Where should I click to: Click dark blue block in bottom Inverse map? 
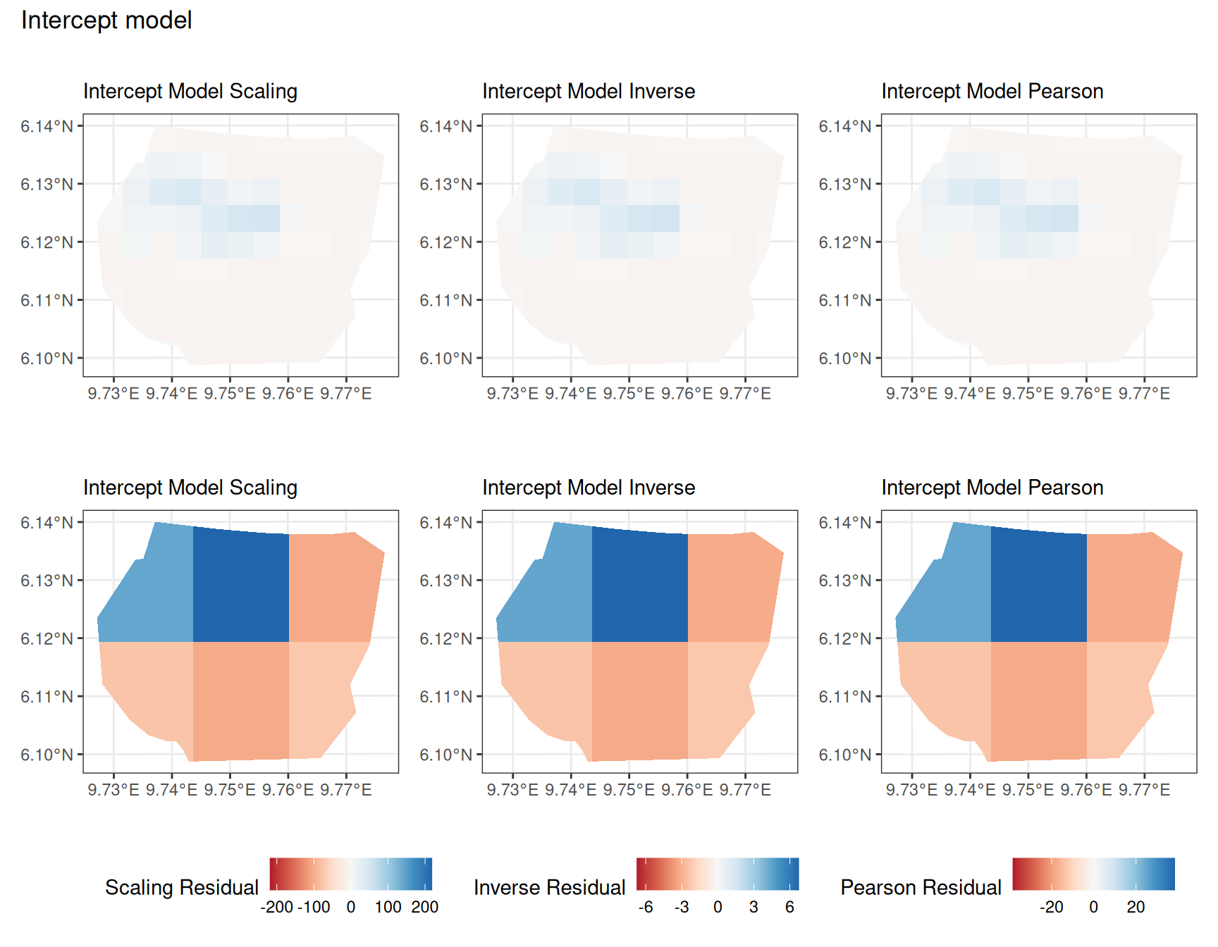click(x=640, y=586)
